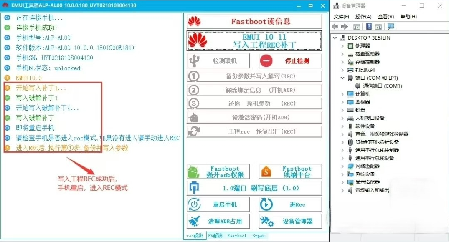This screenshot has width=449, height=242.
Task: Click the Huawei logo in EMUI toolbox title bar
Action: coord(5,5)
